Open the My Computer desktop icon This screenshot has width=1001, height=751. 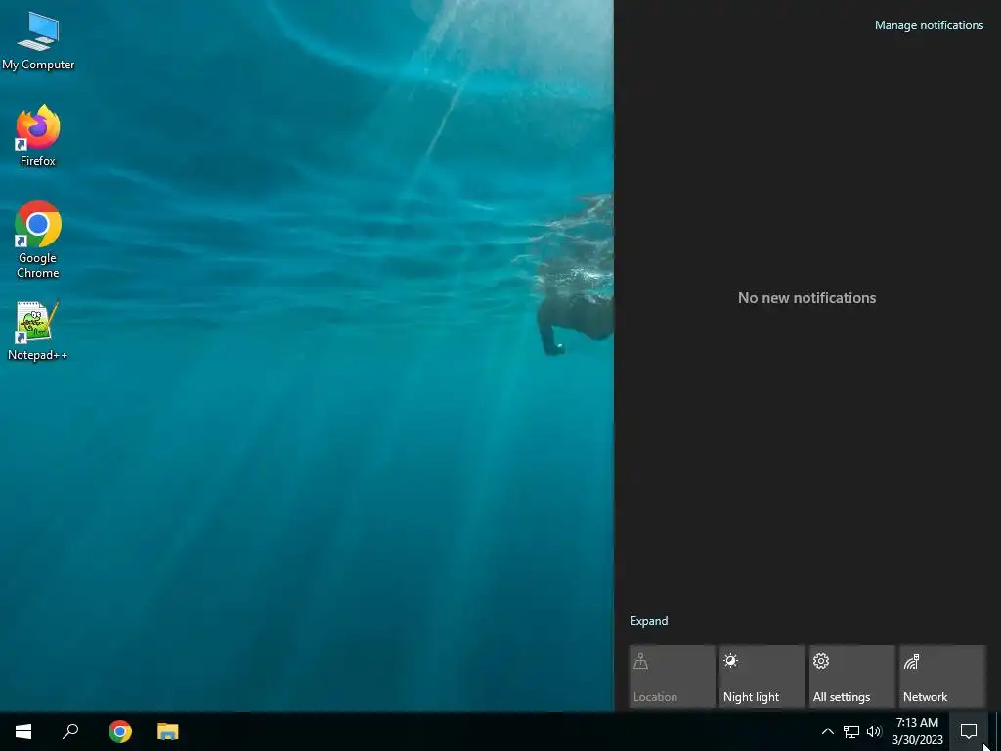point(38,41)
